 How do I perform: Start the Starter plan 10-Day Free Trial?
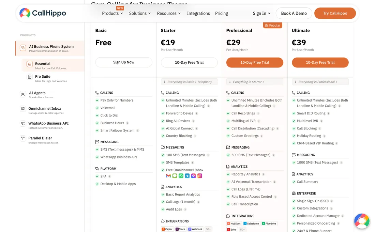[x=189, y=63]
